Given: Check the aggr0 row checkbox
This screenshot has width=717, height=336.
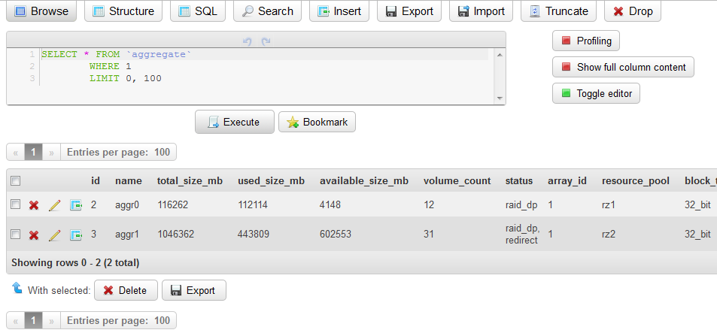Looking at the screenshot, I should 16,204.
